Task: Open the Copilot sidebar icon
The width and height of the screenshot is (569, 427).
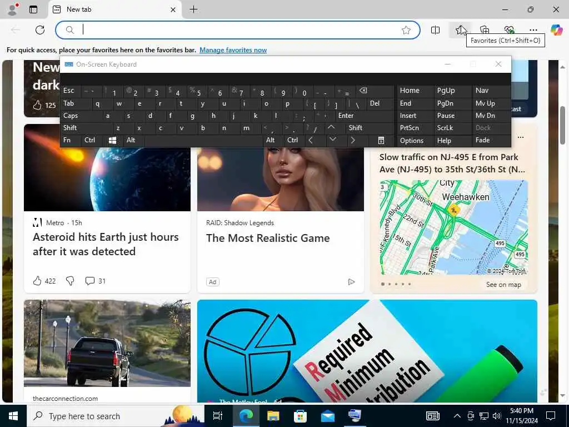Action: click(556, 30)
